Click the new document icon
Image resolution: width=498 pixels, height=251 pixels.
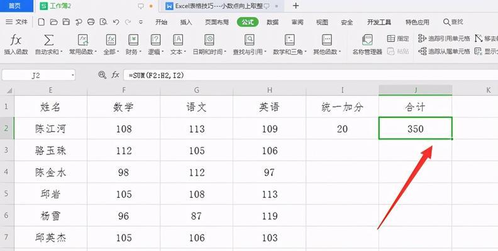click(x=41, y=22)
